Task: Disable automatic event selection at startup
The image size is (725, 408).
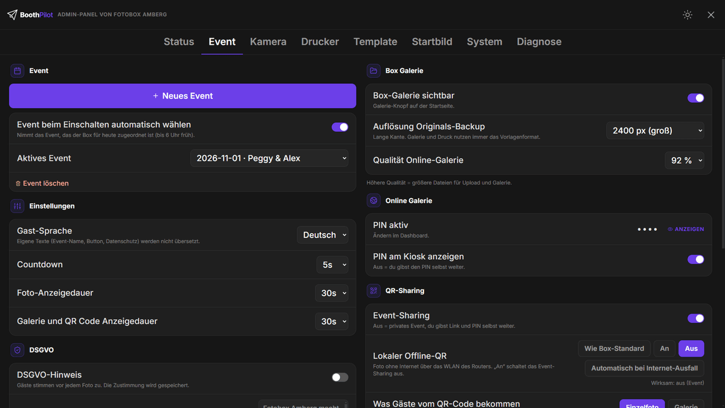Action: 340,127
